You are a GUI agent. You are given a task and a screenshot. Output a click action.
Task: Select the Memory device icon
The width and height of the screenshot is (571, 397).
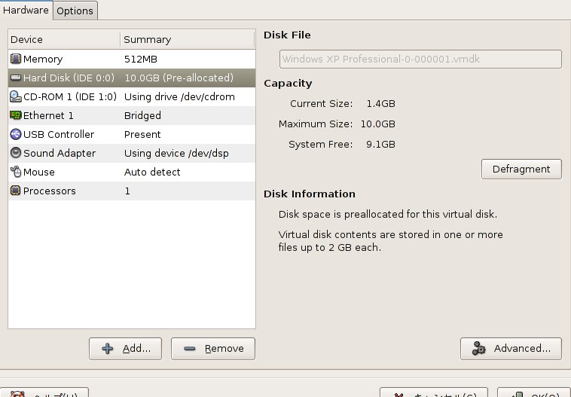pyautogui.click(x=16, y=59)
